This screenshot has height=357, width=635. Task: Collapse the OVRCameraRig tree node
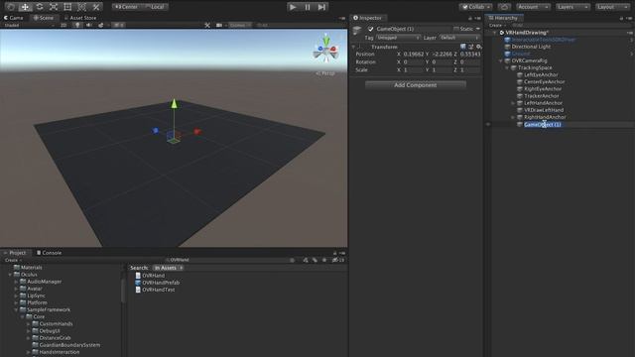click(x=500, y=60)
